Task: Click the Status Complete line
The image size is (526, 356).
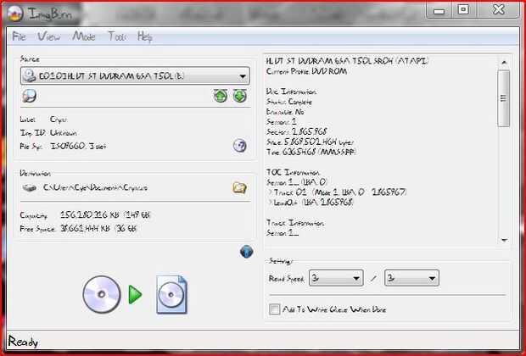Action: 289,102
